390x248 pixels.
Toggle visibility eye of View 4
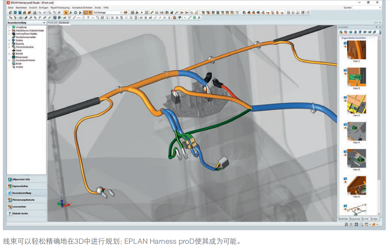[345, 128]
